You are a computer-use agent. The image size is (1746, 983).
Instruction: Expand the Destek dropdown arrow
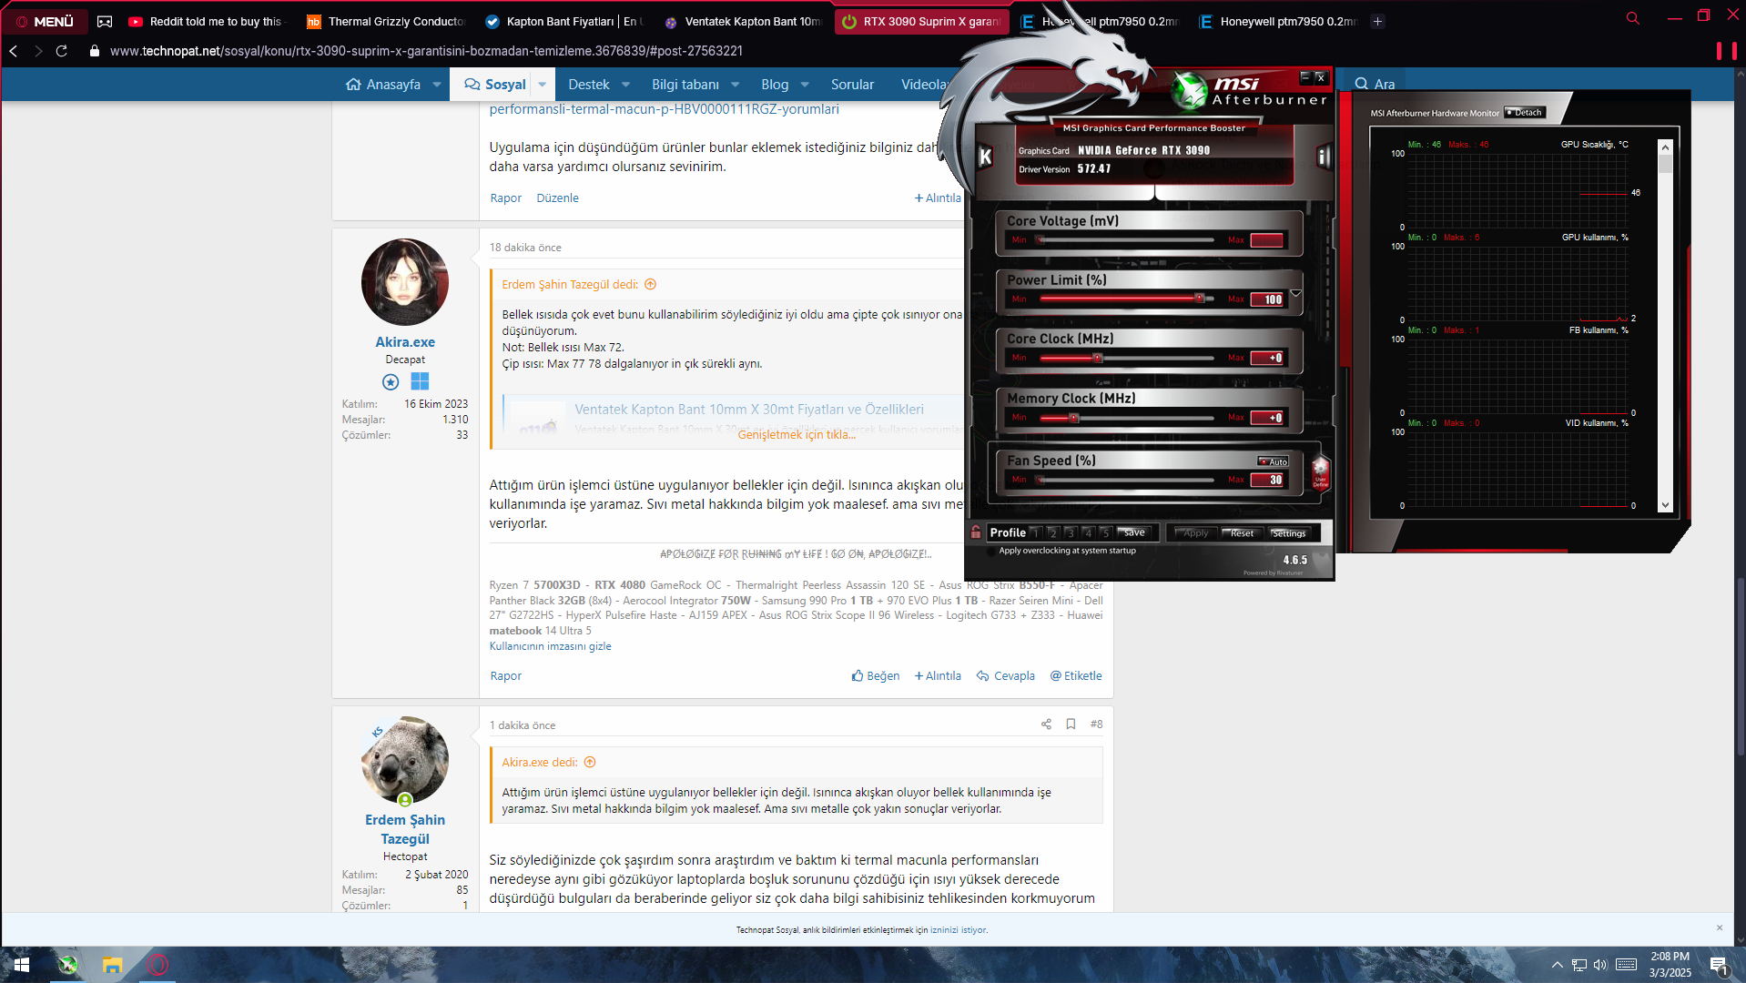pyautogui.click(x=625, y=85)
